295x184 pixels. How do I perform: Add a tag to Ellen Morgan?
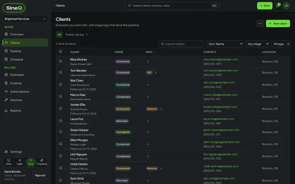pyautogui.click(x=148, y=144)
